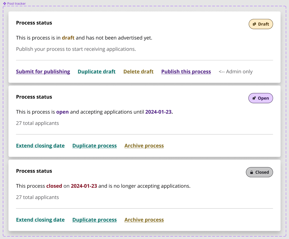Click the 2024-01-23 closing date text
This screenshot has width=289, height=239.
coord(159,112)
